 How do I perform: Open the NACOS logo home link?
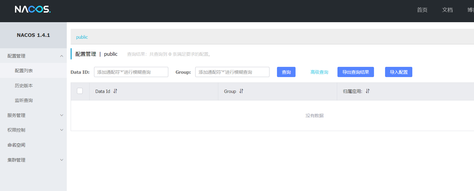[33, 9]
